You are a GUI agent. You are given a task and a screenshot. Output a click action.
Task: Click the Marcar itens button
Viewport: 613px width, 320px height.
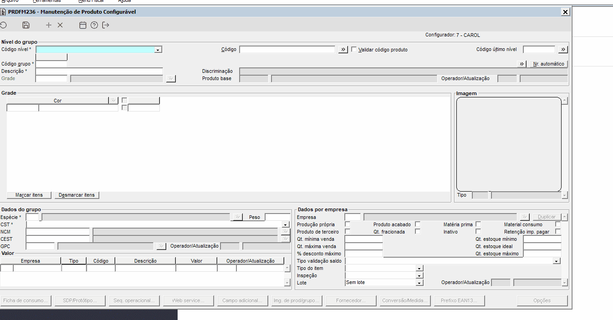(x=29, y=195)
